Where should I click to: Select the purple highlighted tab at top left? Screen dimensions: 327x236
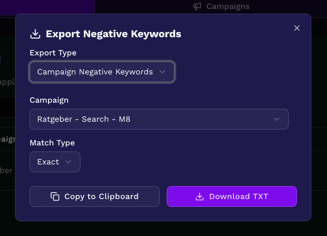pyautogui.click(x=46, y=6)
